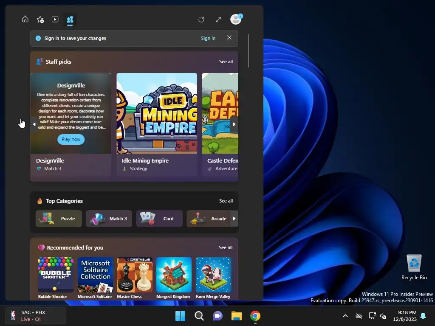The width and height of the screenshot is (435, 326).
Task: Open taskbar Search
Action: tap(199, 316)
